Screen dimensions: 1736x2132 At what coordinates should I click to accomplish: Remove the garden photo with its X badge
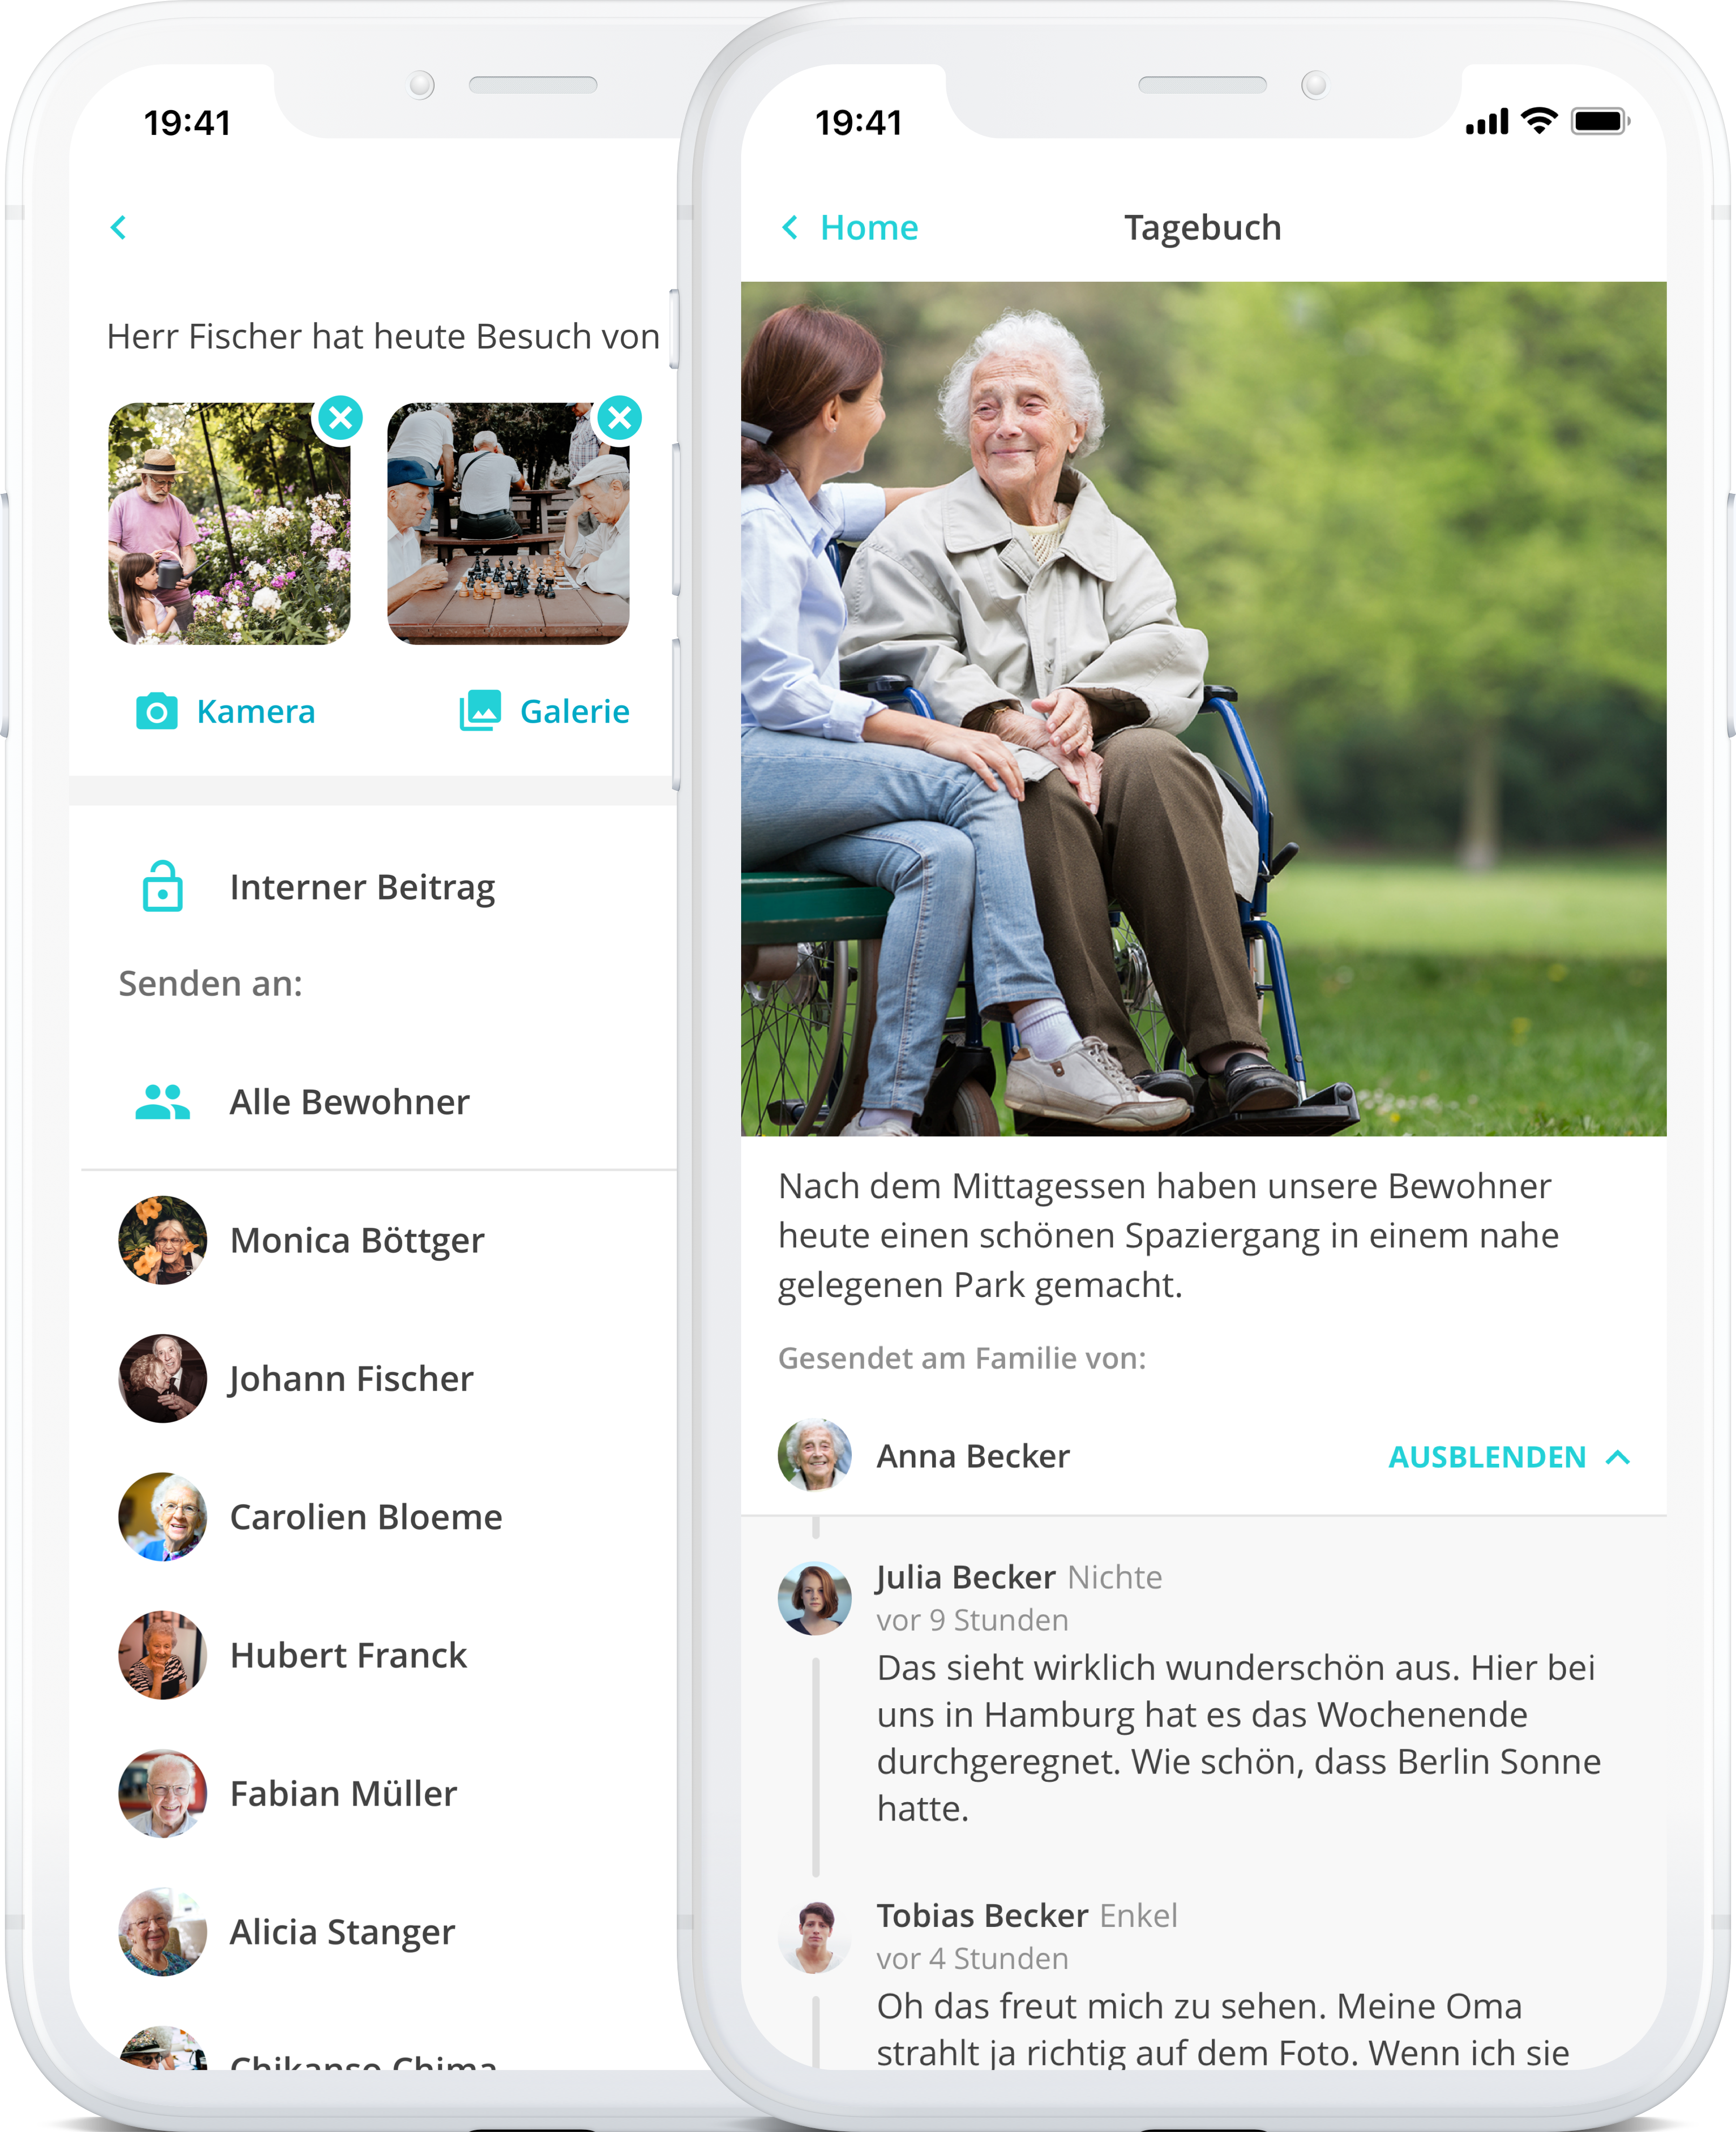[341, 418]
